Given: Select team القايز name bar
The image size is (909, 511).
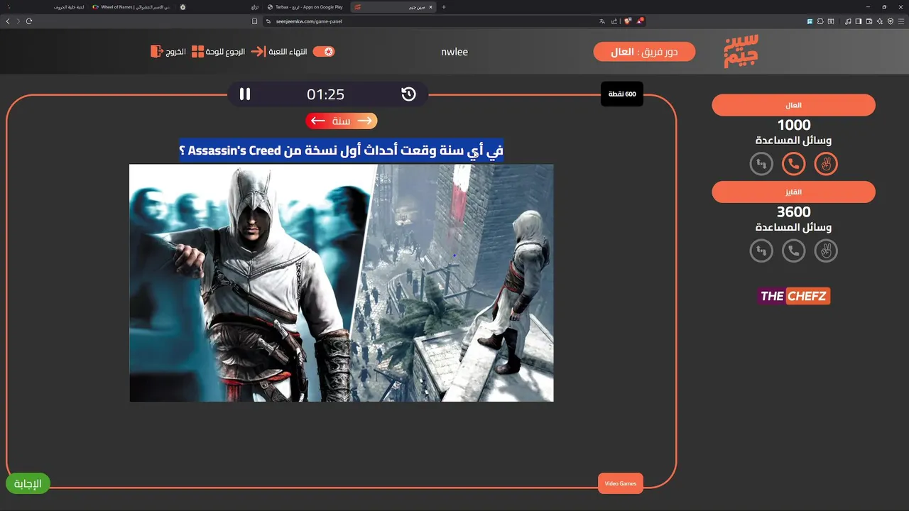Looking at the screenshot, I should (793, 192).
